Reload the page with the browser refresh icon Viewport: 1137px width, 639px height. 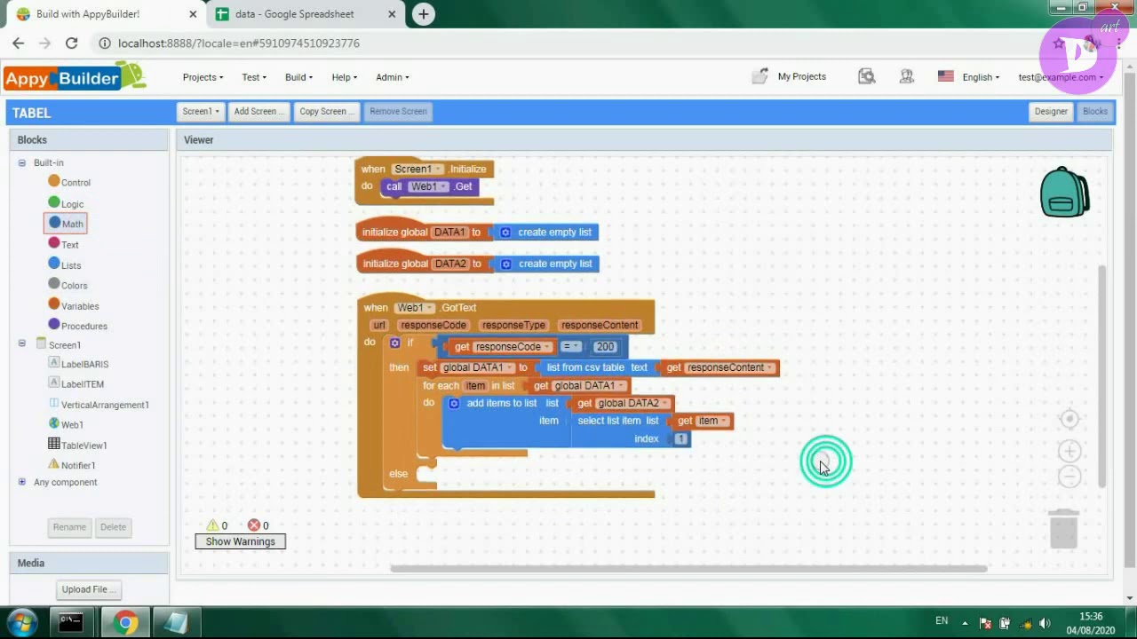(71, 43)
